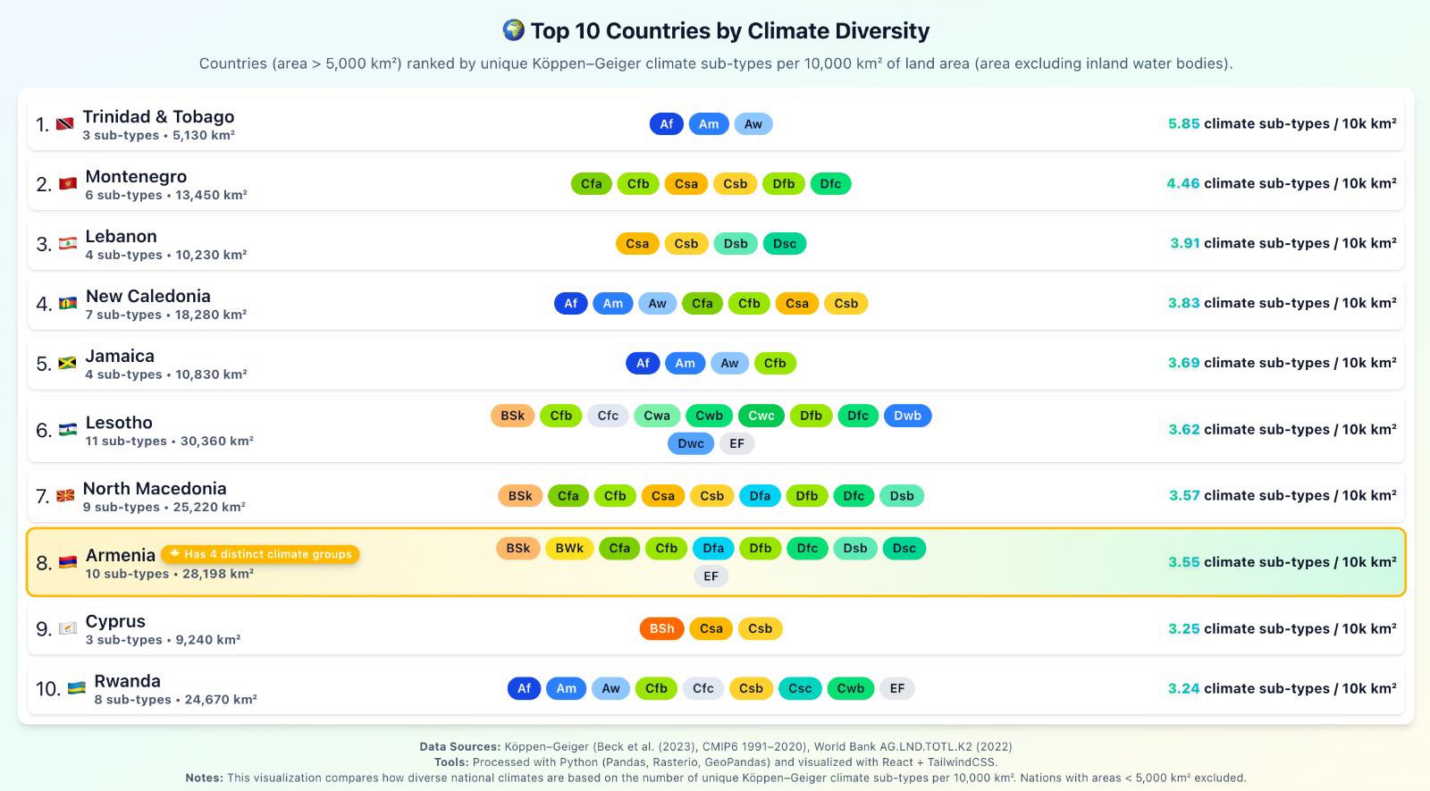Image resolution: width=1430 pixels, height=791 pixels.
Task: Click the globe icon in the title
Action: point(513,30)
